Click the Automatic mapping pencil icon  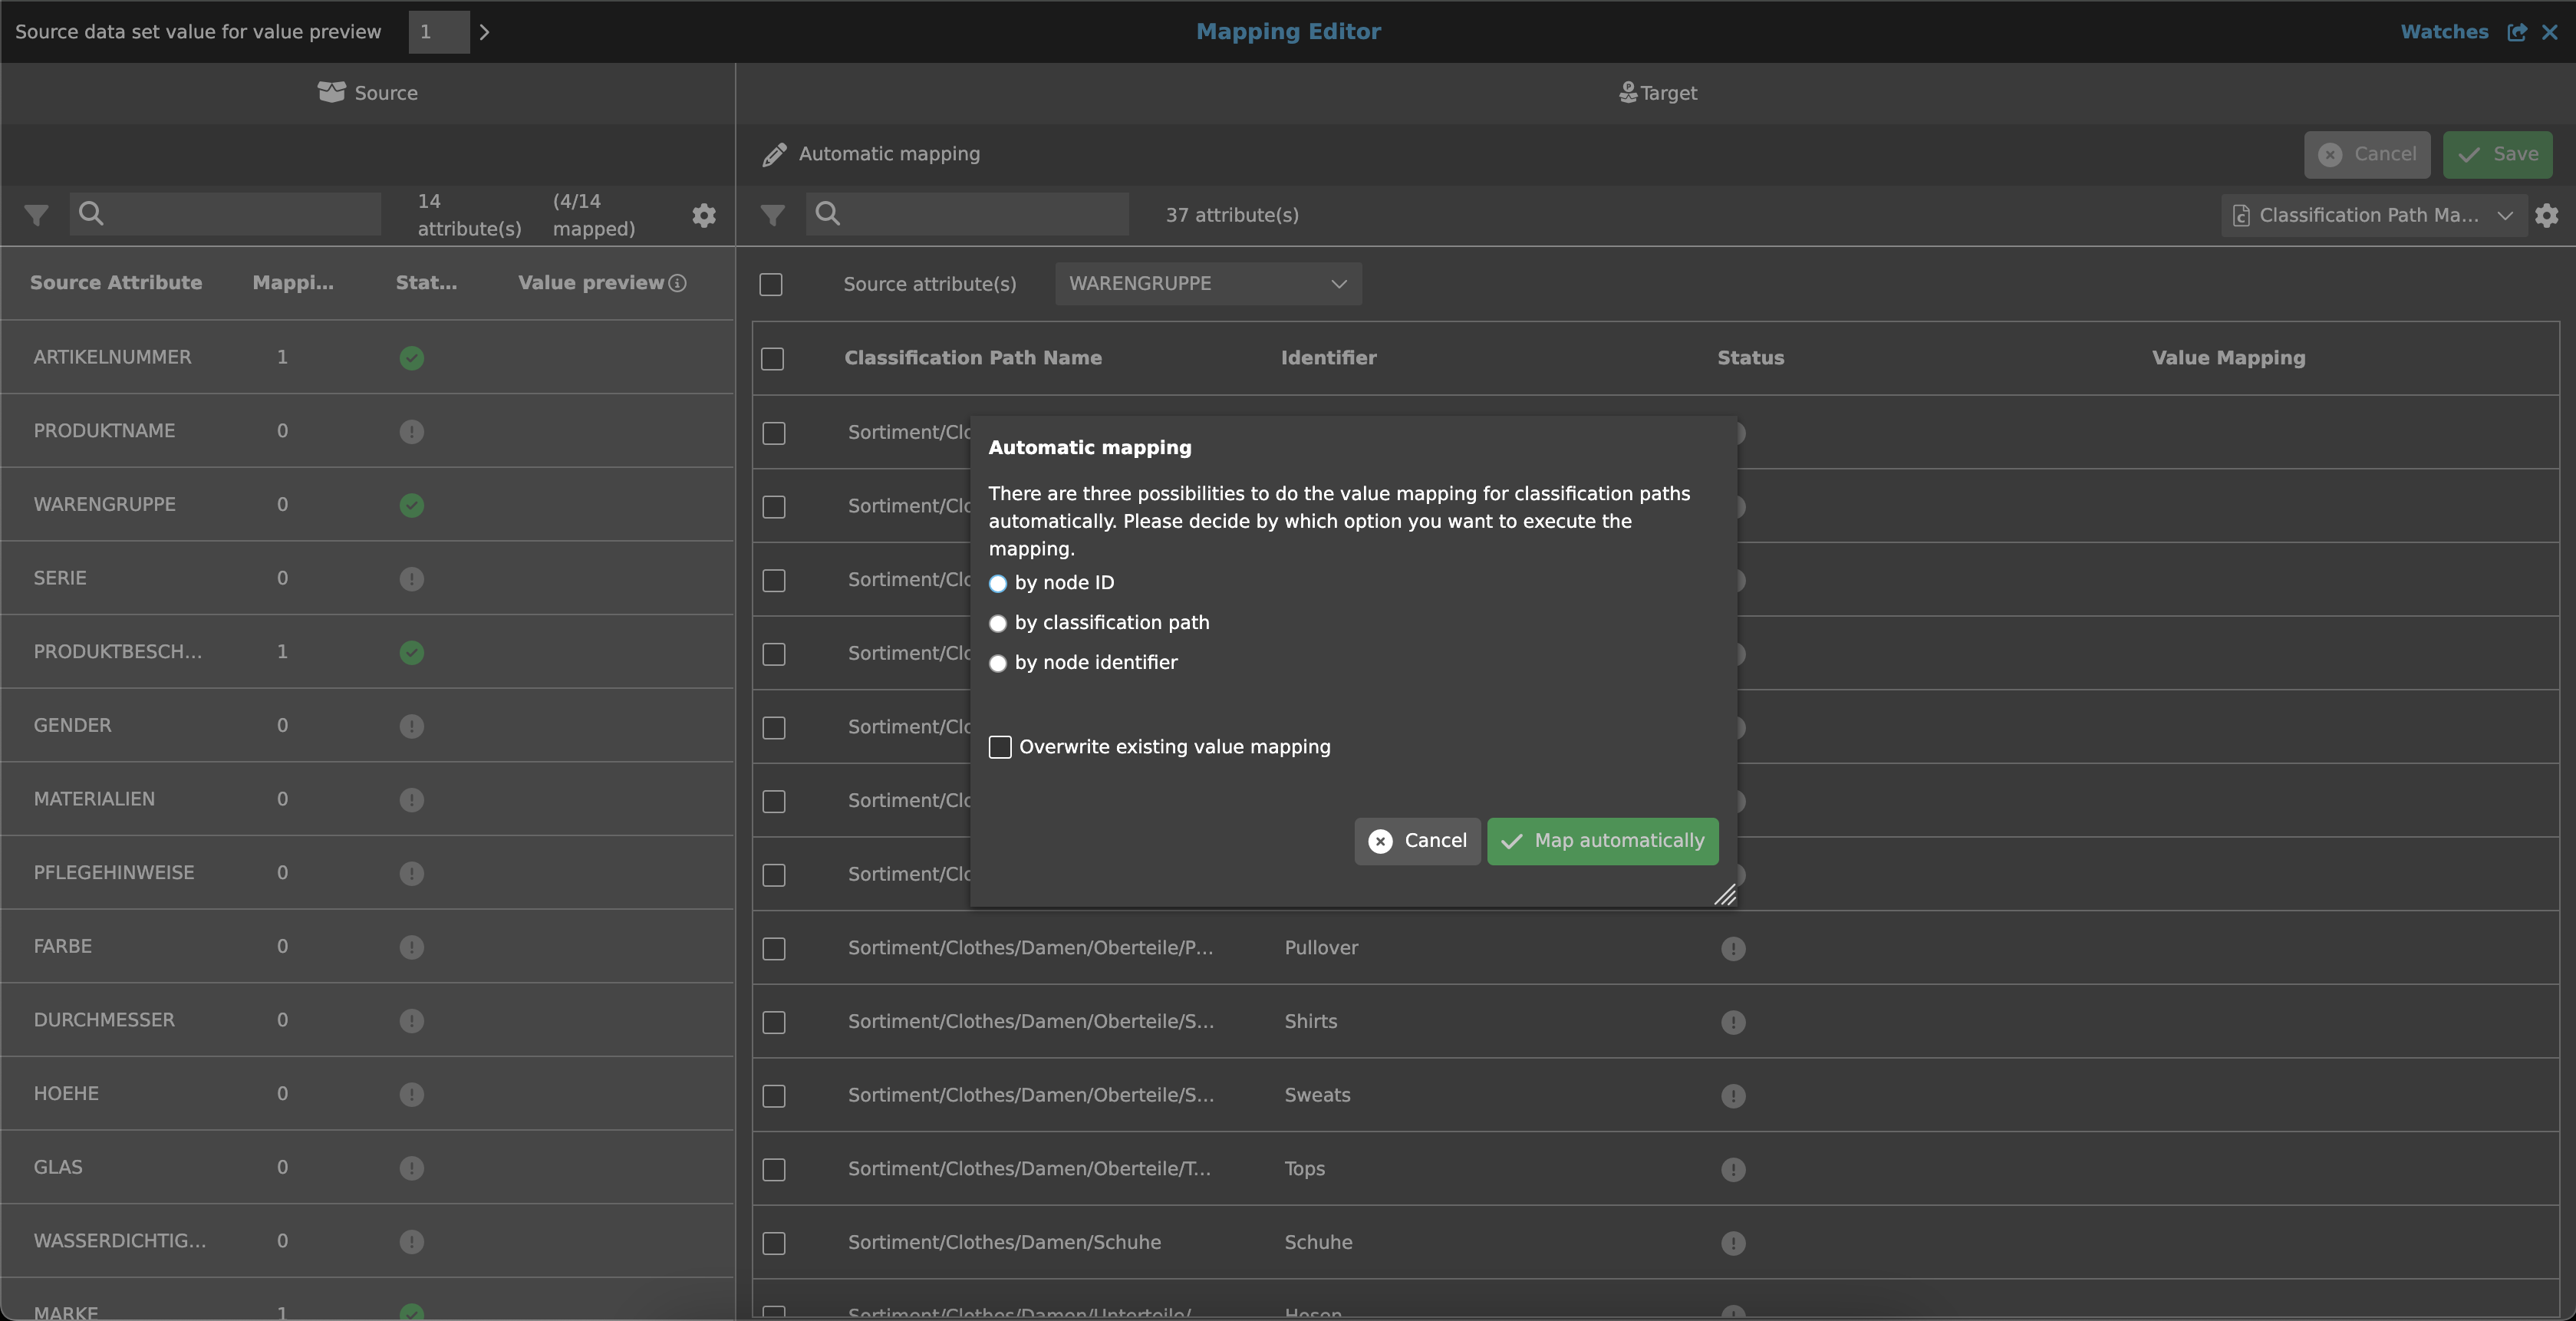[774, 154]
